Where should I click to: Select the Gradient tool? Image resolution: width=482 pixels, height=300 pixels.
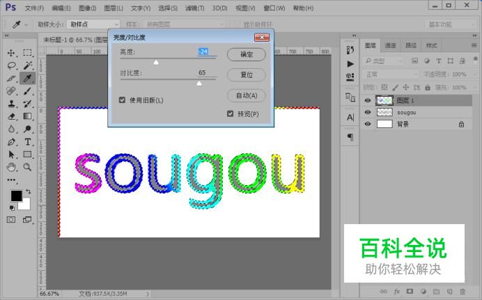(x=28, y=116)
